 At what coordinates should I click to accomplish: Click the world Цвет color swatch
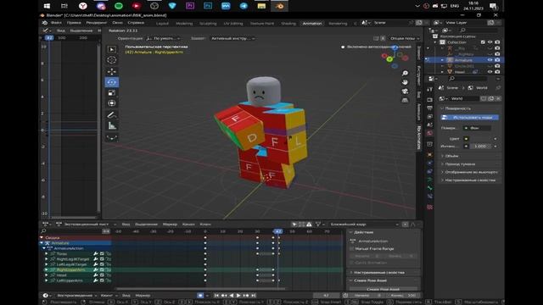481,139
